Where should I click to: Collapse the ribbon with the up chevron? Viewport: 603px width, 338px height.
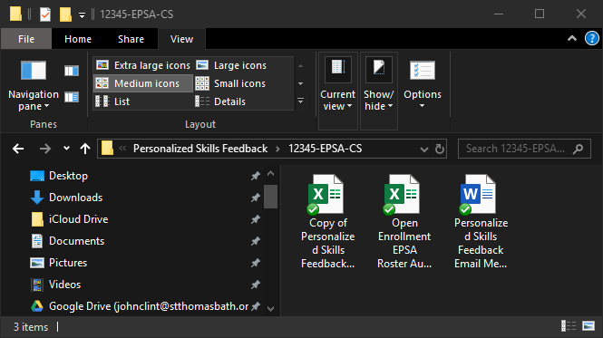[x=572, y=38]
